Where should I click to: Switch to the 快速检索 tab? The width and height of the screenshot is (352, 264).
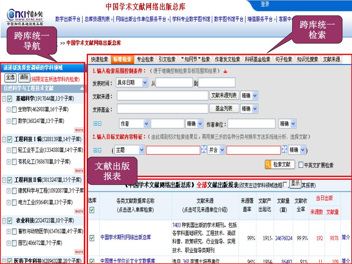(99, 59)
